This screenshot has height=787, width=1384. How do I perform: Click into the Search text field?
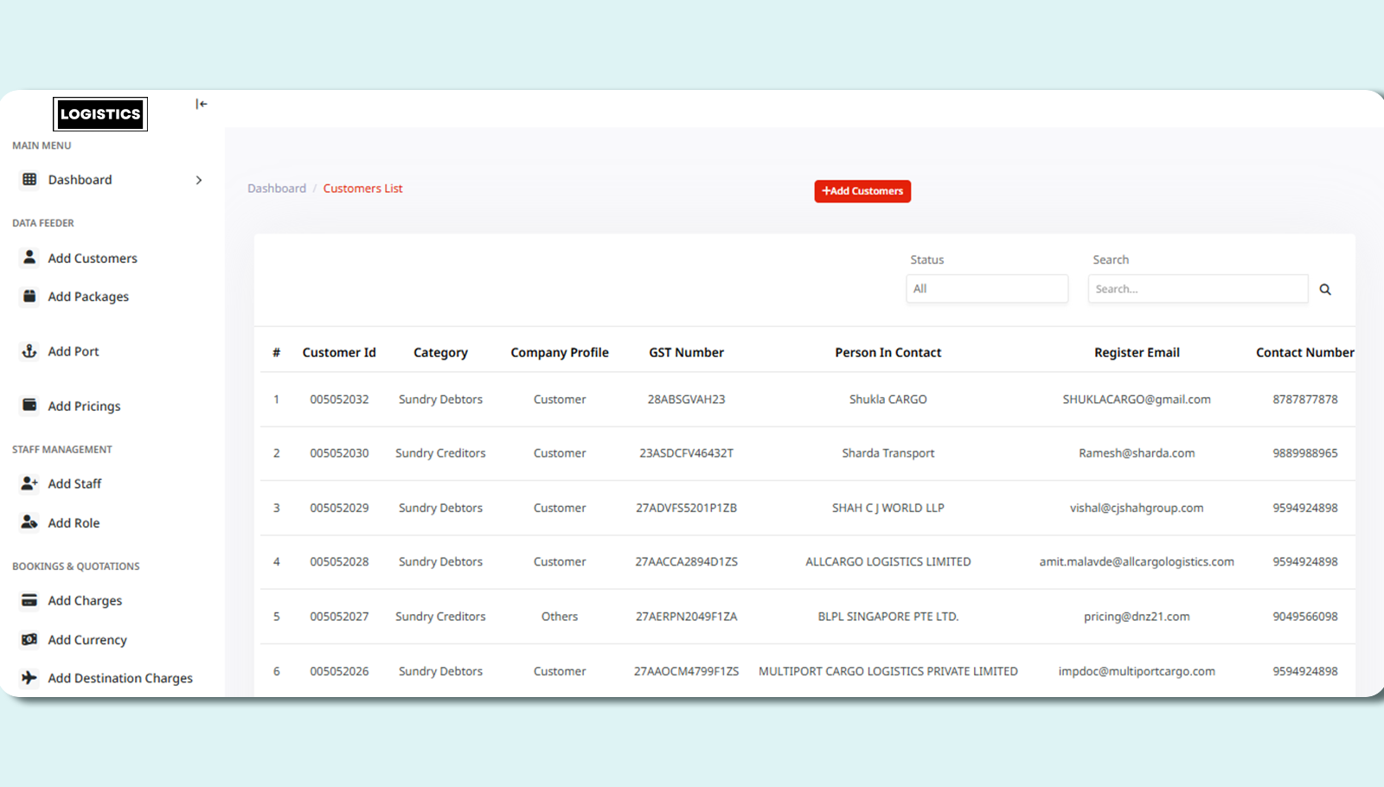click(x=1197, y=289)
